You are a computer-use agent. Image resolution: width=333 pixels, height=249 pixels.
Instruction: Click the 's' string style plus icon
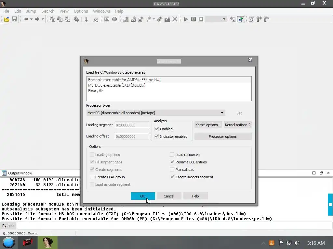point(148,19)
